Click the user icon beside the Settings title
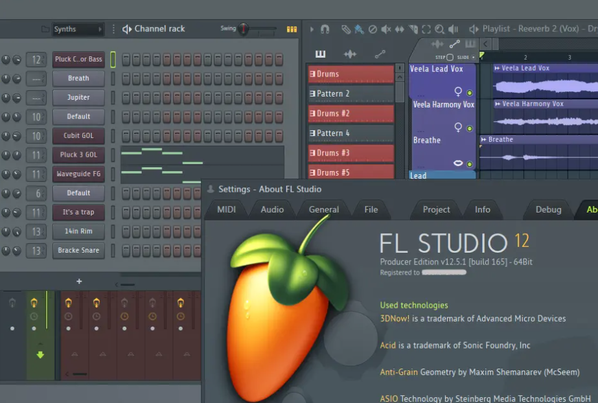Screen dimensions: 598x403 click(210, 189)
